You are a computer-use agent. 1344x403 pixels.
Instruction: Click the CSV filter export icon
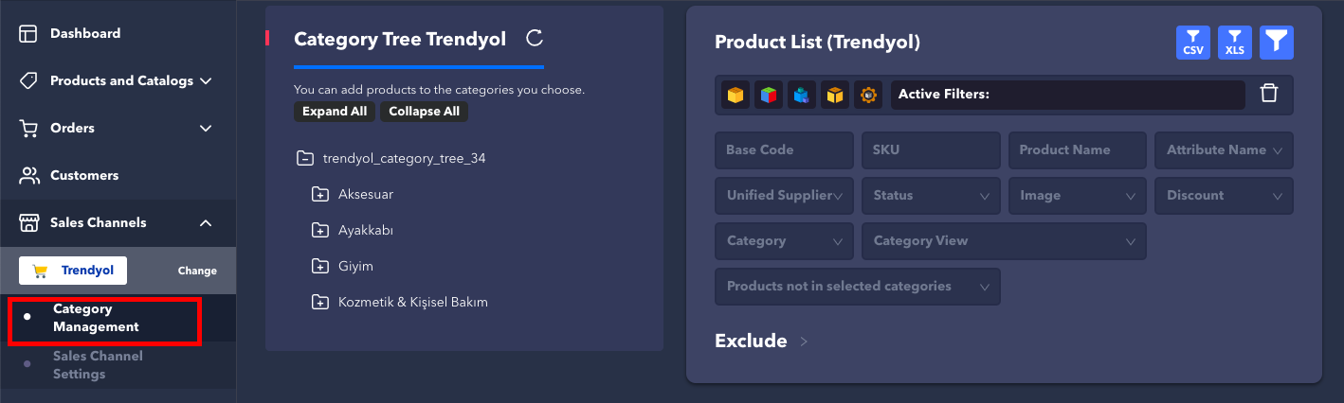pos(1192,43)
